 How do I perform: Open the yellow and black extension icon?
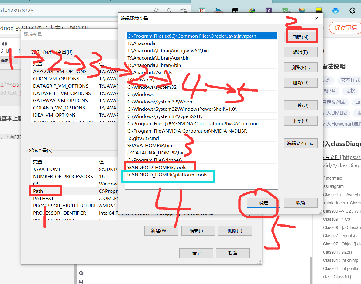pyautogui.click(x=319, y=10)
